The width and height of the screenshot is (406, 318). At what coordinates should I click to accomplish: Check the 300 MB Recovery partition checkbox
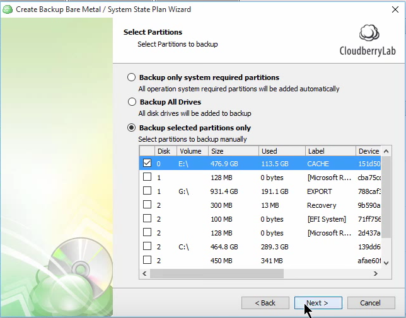[x=147, y=205]
